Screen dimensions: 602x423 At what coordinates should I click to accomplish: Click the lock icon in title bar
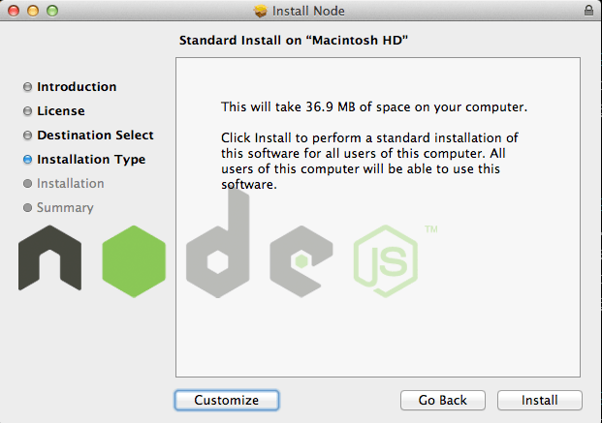point(588,10)
